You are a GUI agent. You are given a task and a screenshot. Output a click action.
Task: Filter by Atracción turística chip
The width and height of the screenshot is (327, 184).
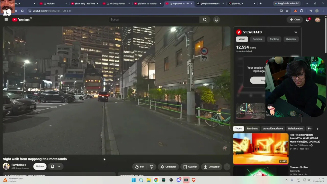(273, 129)
